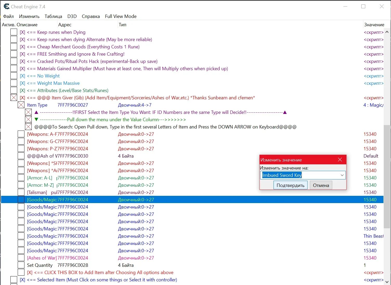This screenshot has height=285, width=391.
Task: Enable the No Weight checkbox
Action: (14, 76)
